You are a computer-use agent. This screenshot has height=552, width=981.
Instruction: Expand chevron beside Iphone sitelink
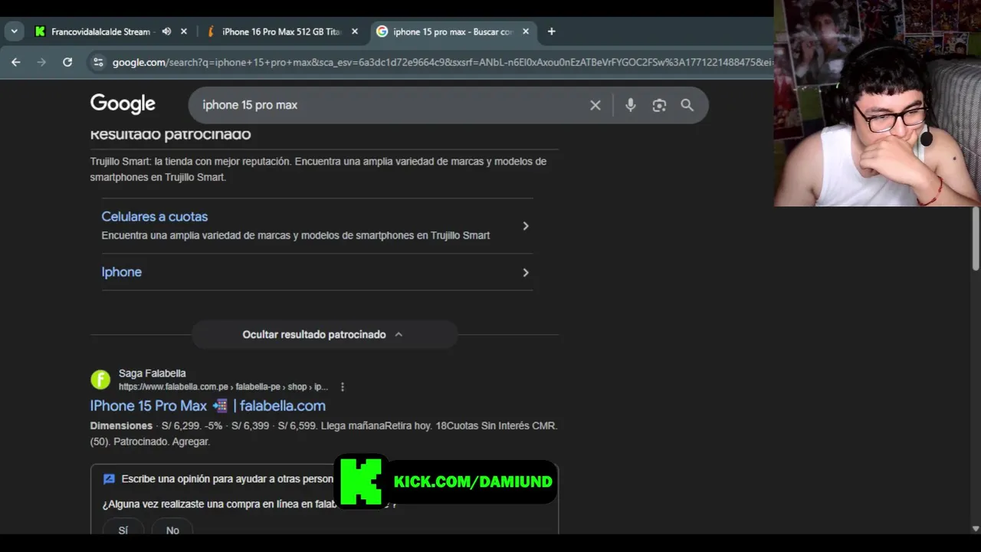click(x=526, y=272)
